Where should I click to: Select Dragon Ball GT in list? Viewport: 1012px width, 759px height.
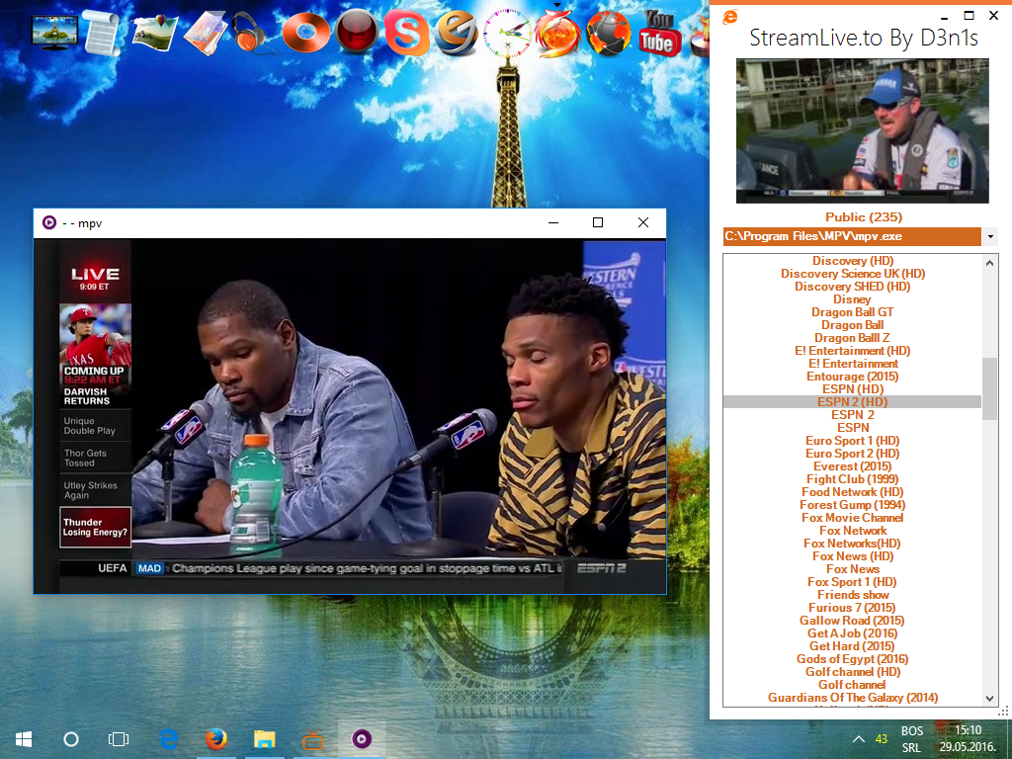point(853,312)
